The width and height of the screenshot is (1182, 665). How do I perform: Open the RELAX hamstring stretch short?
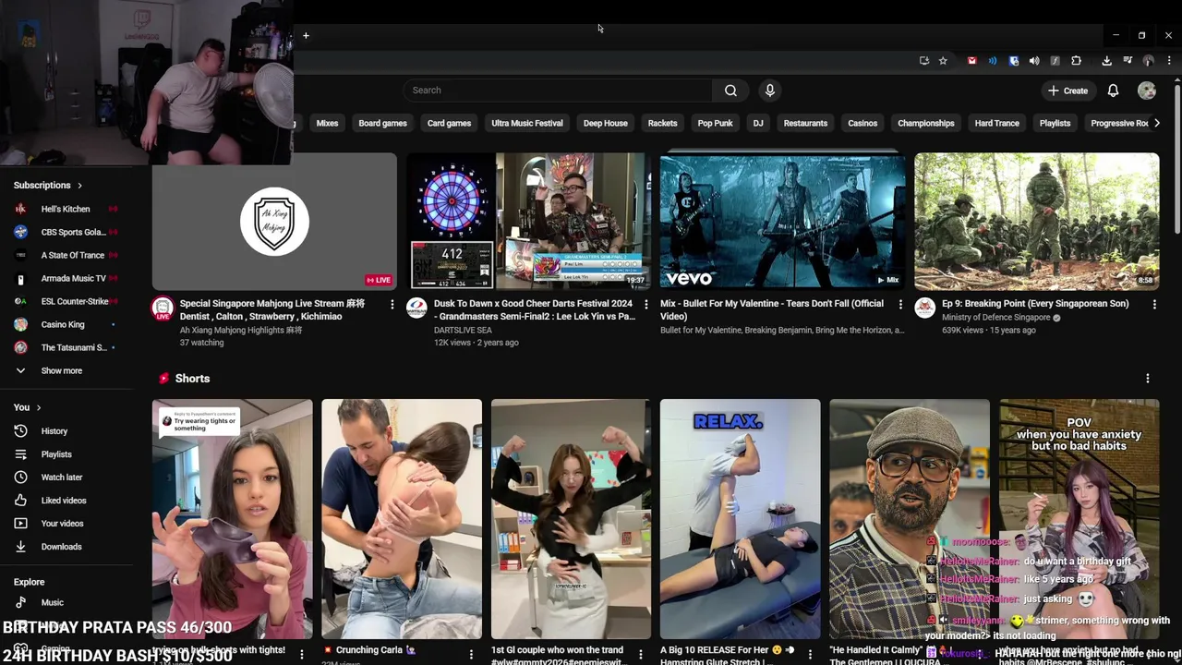[740, 519]
